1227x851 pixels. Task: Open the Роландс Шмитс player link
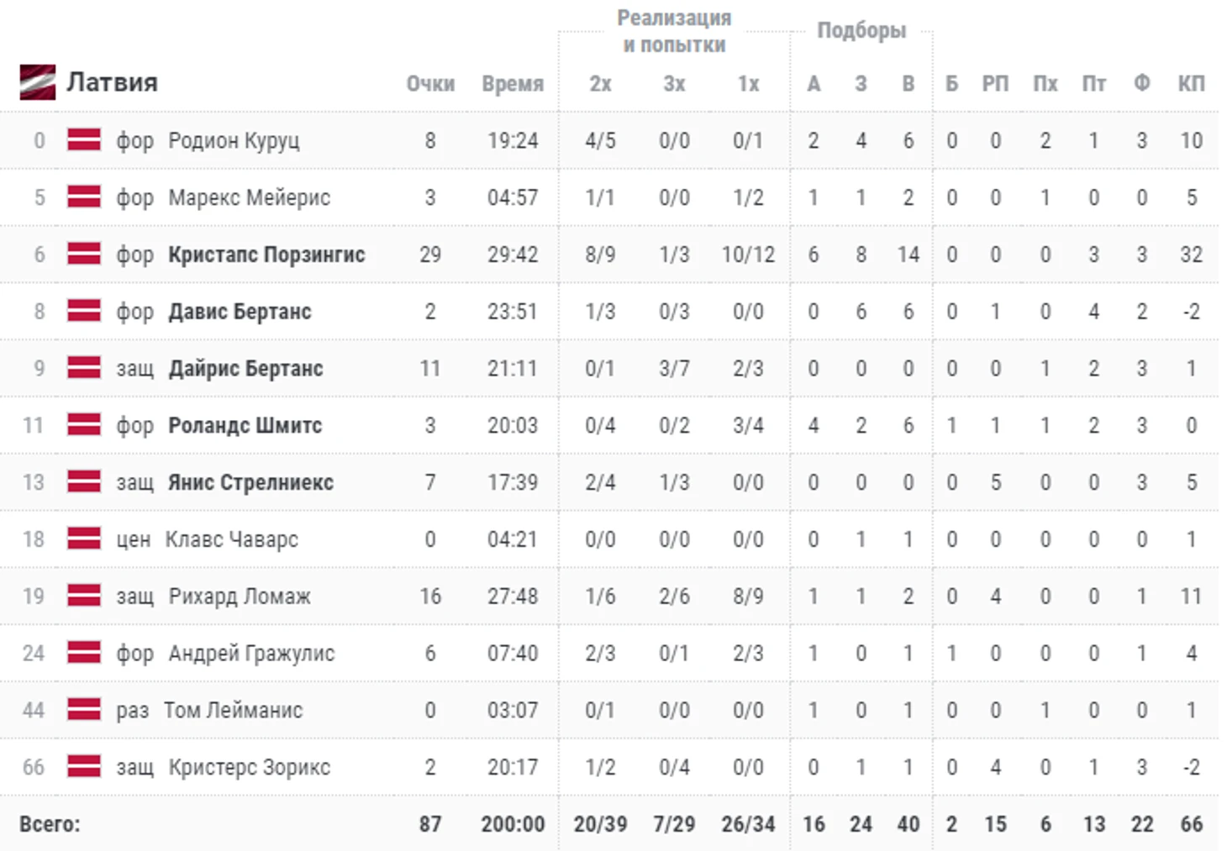click(x=245, y=426)
